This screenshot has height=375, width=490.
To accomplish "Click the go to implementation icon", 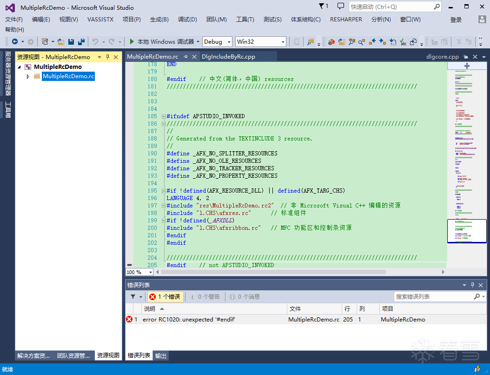I will tap(393, 41).
